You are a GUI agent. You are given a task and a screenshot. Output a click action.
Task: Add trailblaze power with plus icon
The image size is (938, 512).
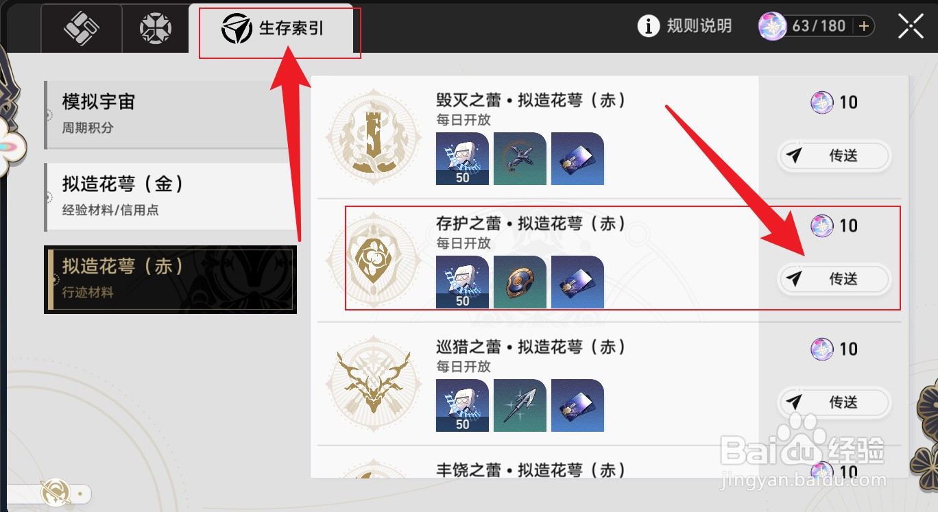pyautogui.click(x=863, y=26)
